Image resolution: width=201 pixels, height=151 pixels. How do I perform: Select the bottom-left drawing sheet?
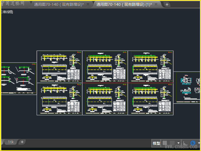click(x=60, y=99)
